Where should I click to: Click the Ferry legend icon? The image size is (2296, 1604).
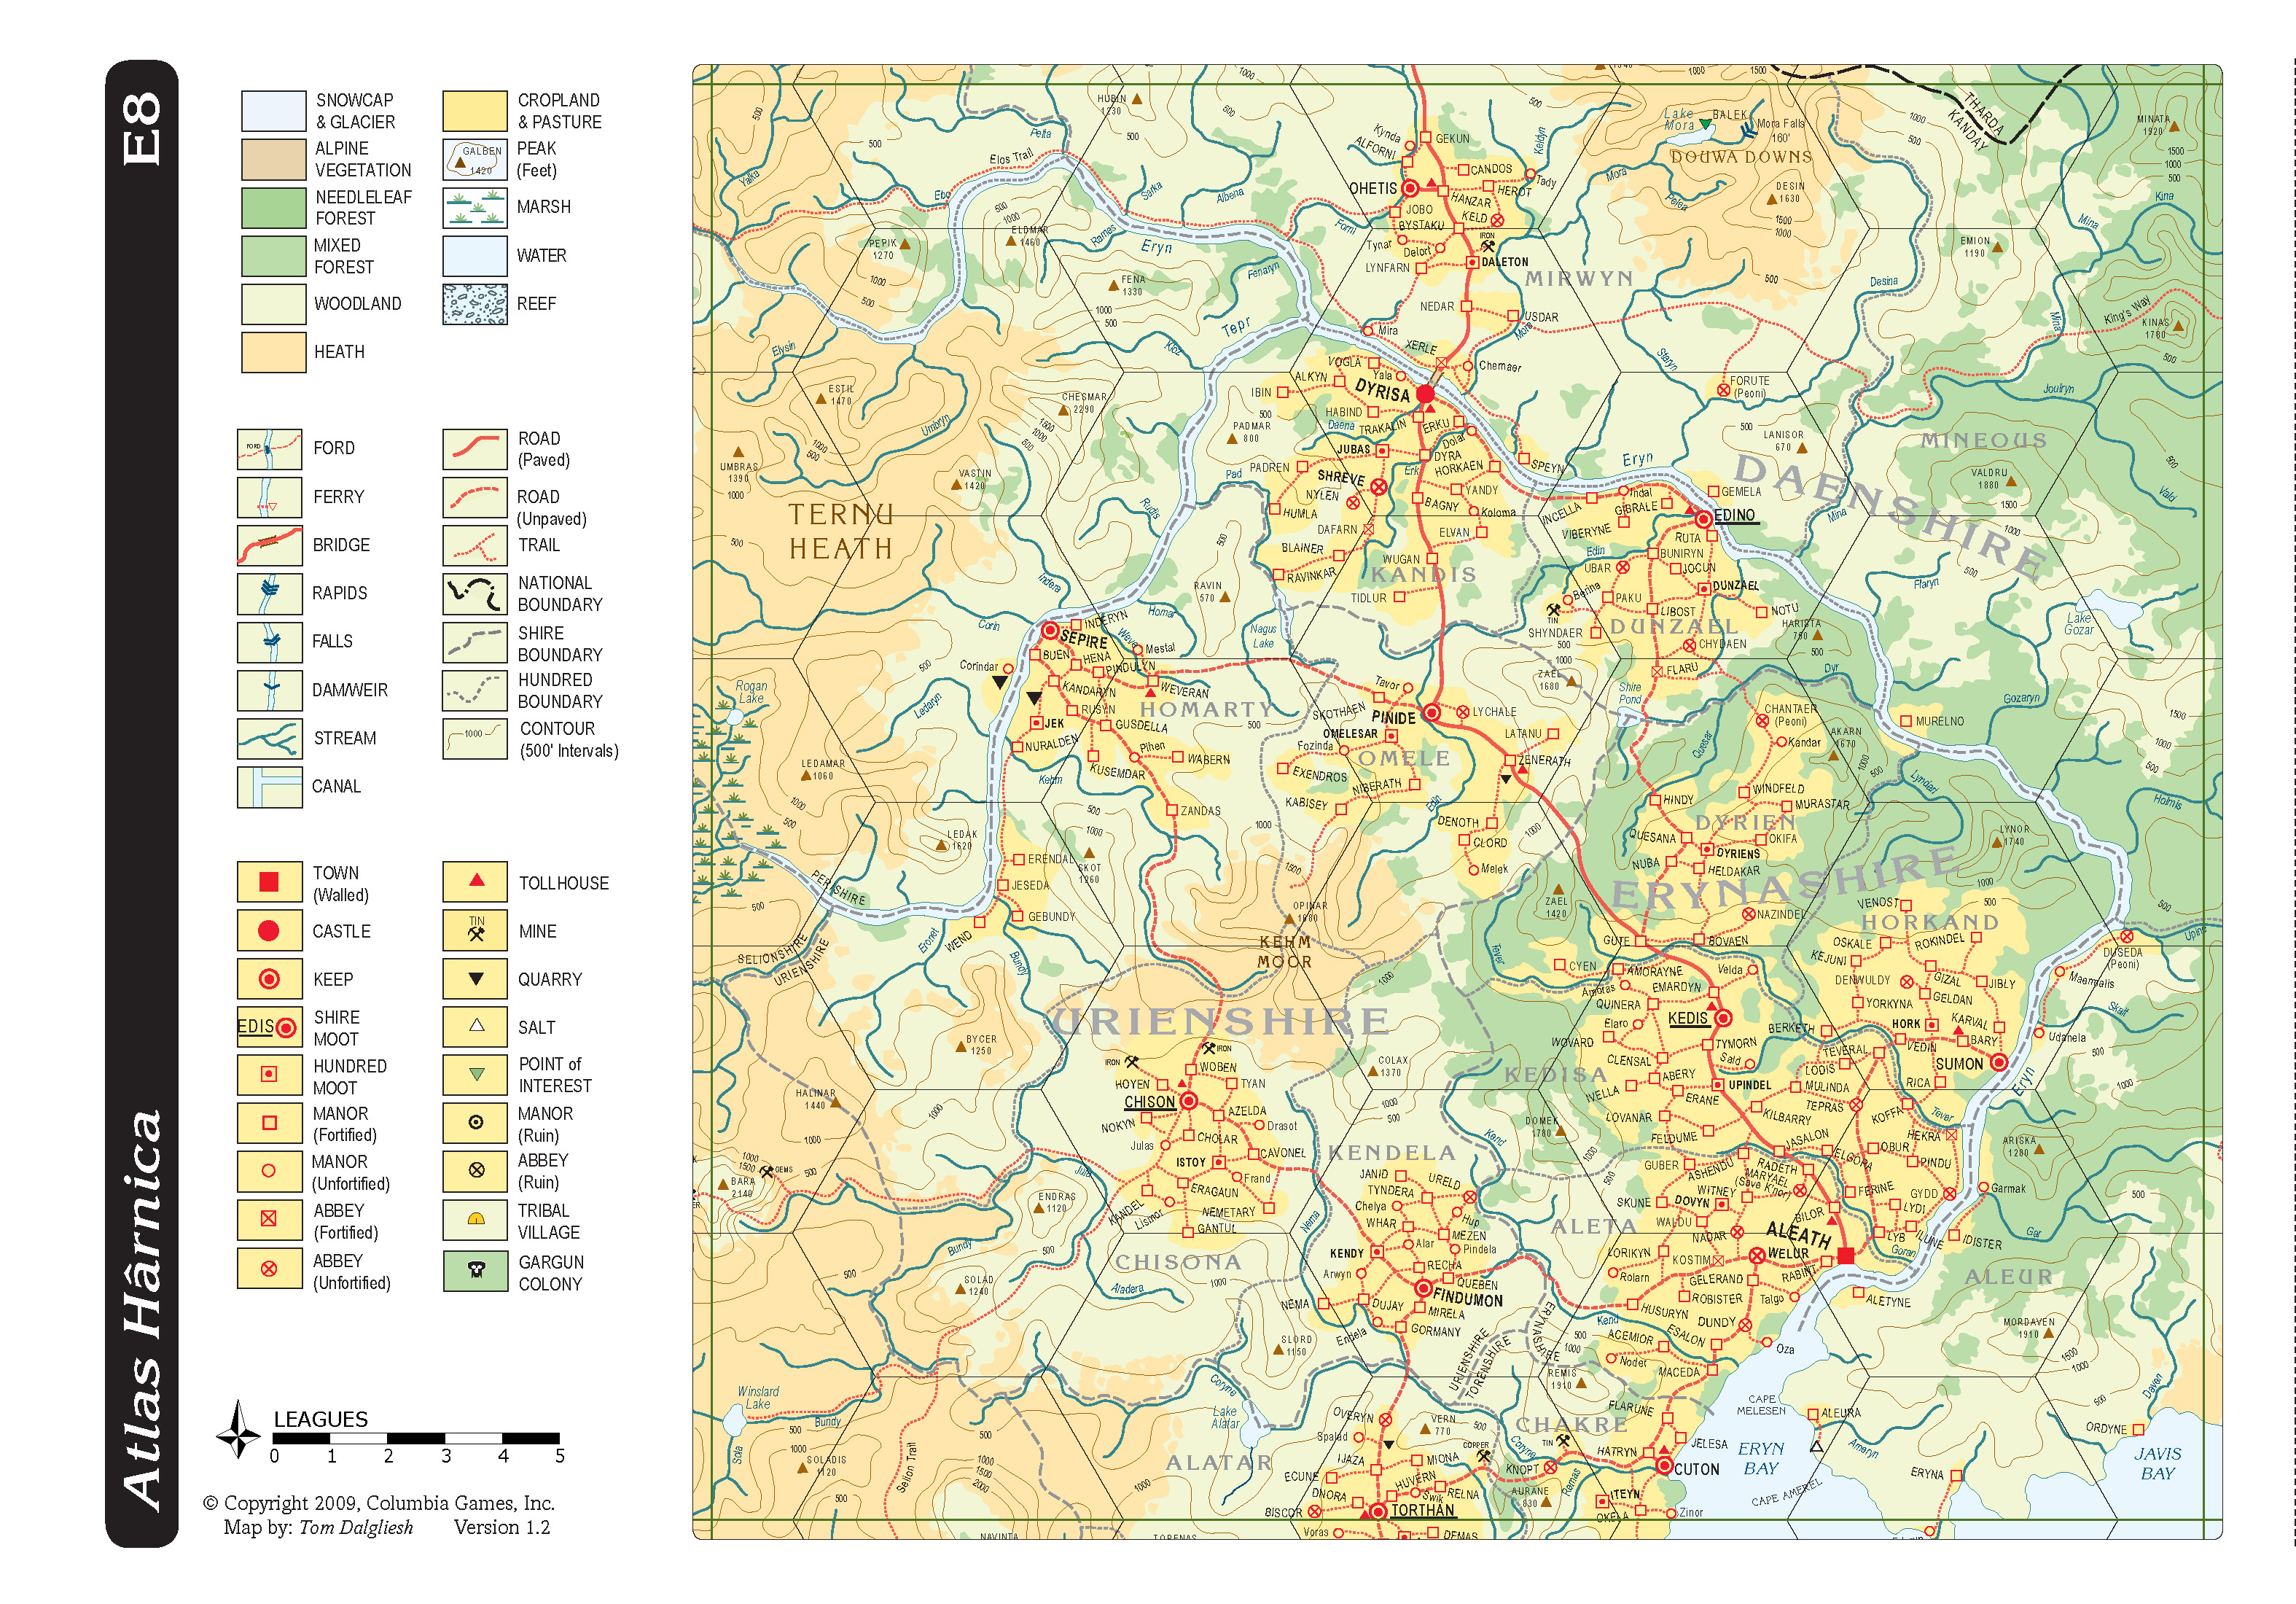269,497
